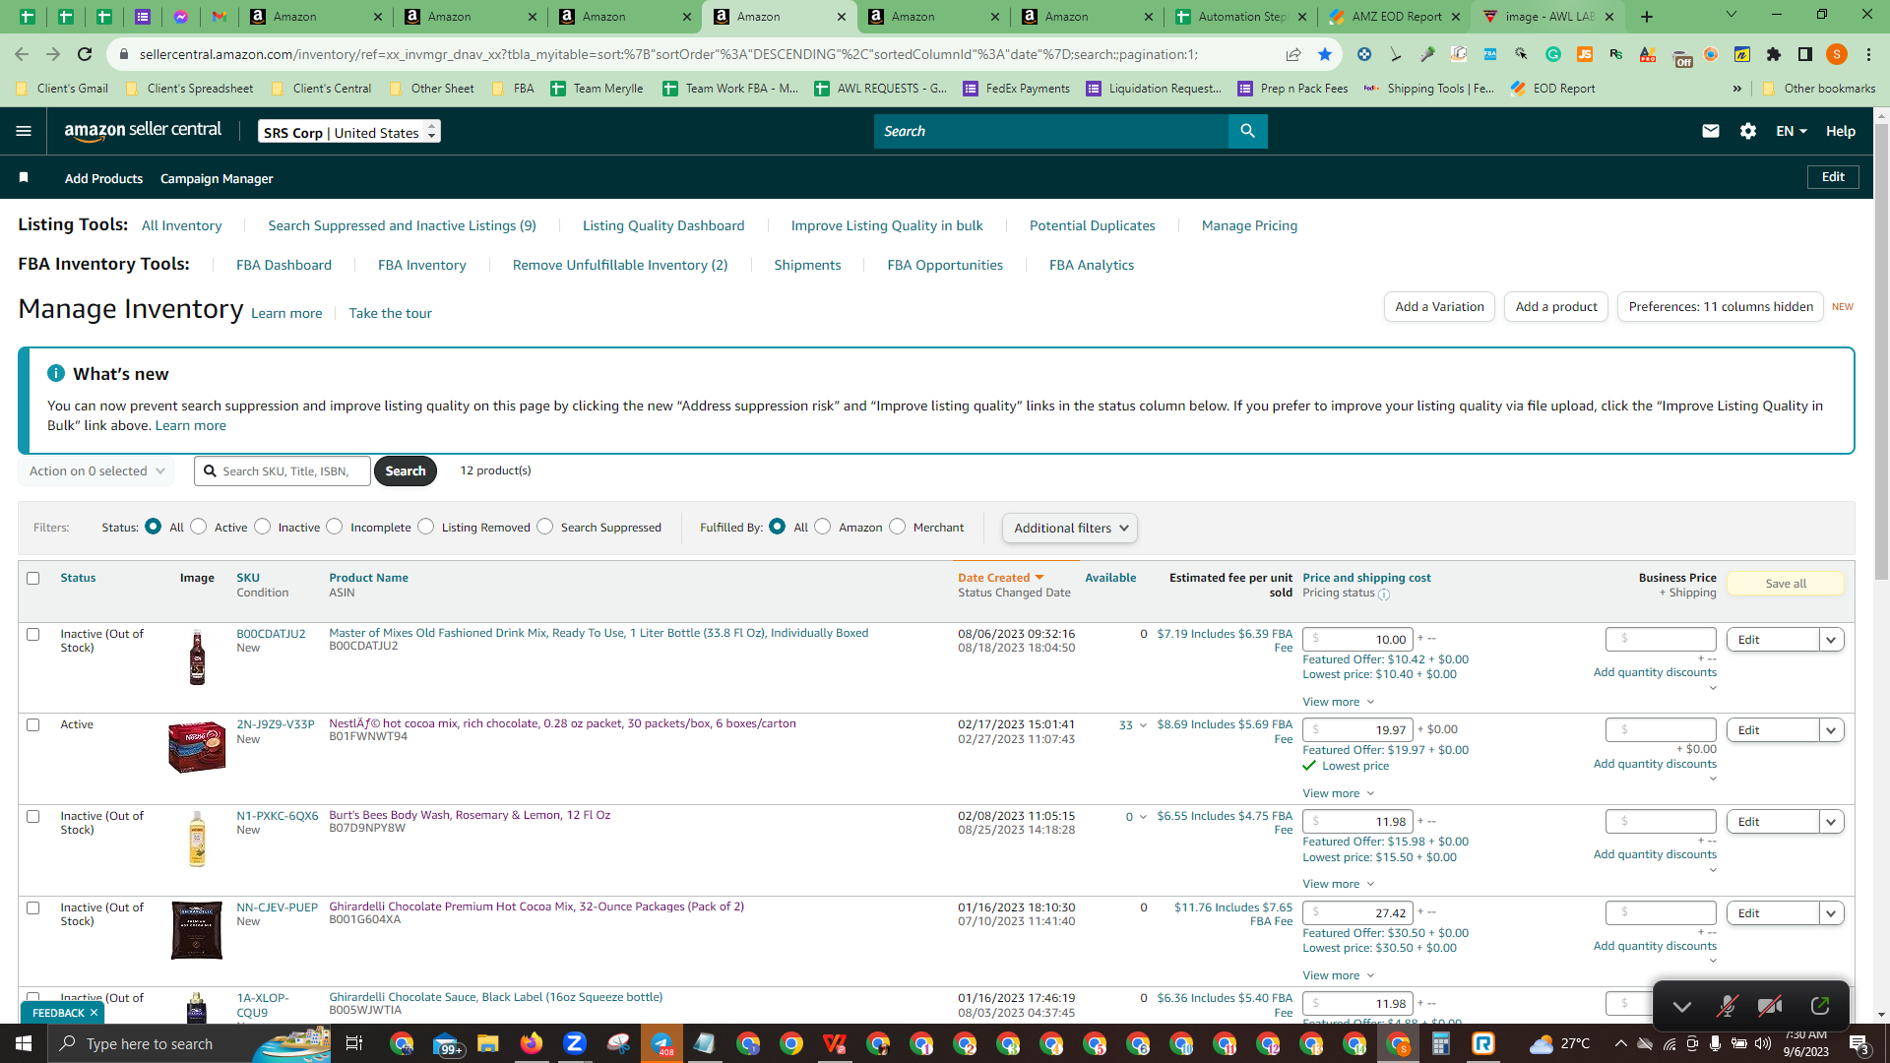The width and height of the screenshot is (1890, 1063).
Task: Click the bookmark flag icon beside Add Products
Action: click(x=24, y=178)
